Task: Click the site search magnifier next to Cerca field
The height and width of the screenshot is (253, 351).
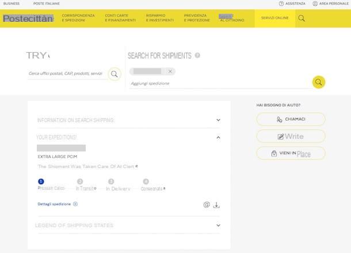Action: (115, 74)
